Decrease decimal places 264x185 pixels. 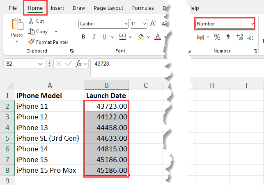[x=250, y=37]
